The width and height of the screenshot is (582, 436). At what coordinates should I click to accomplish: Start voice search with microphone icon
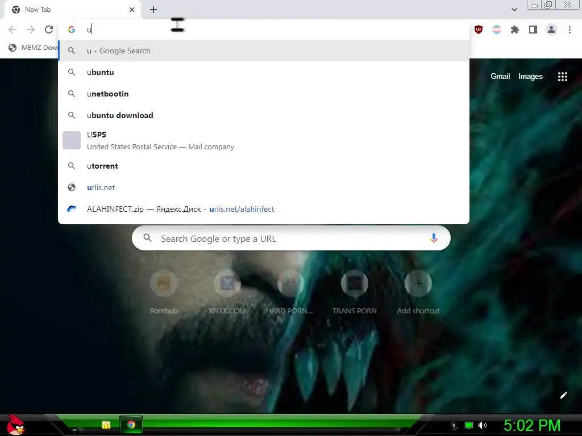click(434, 238)
